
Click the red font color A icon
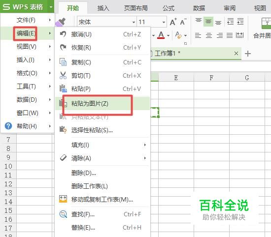[161, 35]
